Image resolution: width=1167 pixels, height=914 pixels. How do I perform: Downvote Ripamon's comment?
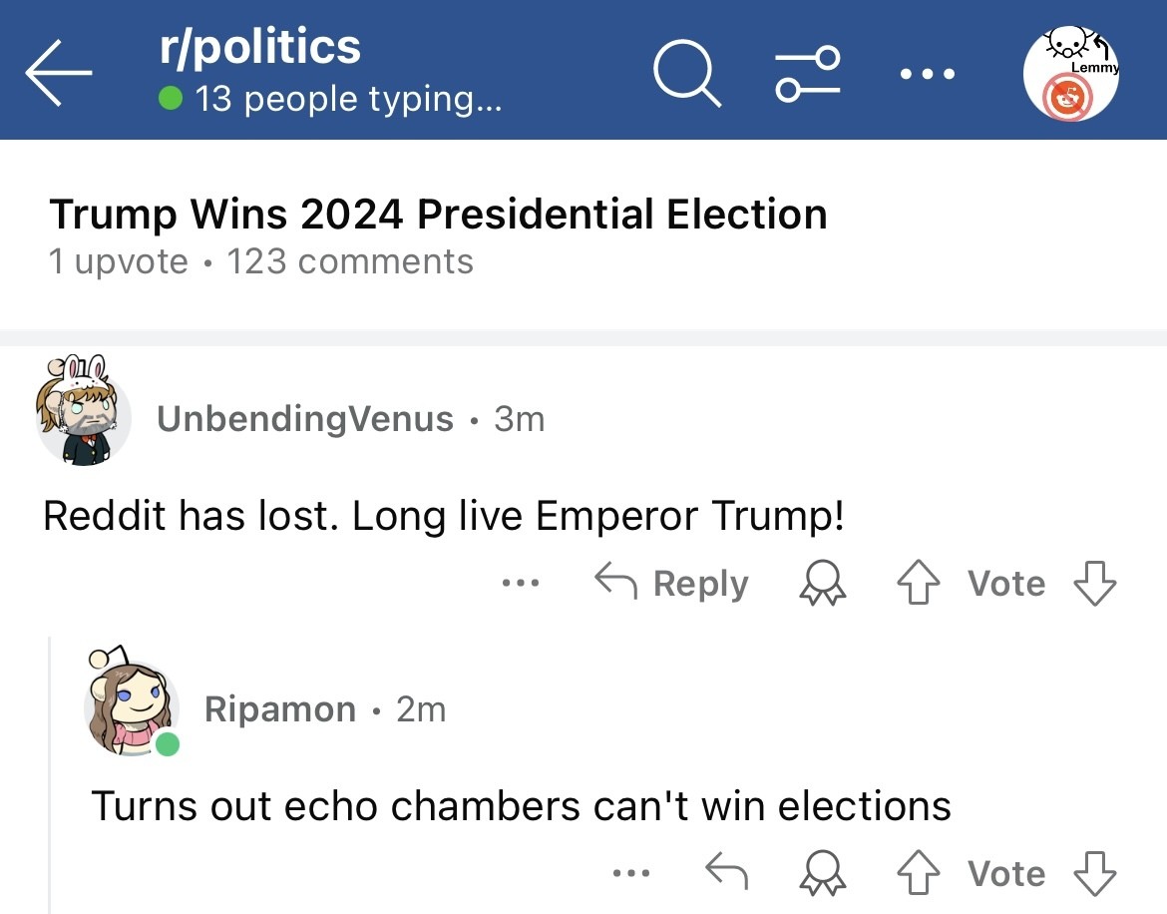[x=1095, y=872]
